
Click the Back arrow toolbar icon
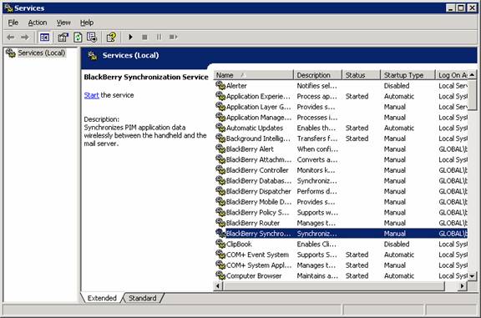(10, 37)
